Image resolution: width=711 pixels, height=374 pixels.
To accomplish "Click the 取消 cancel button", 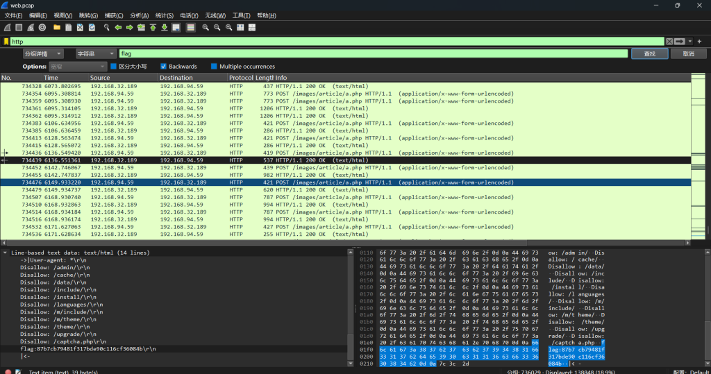I will (x=688, y=53).
